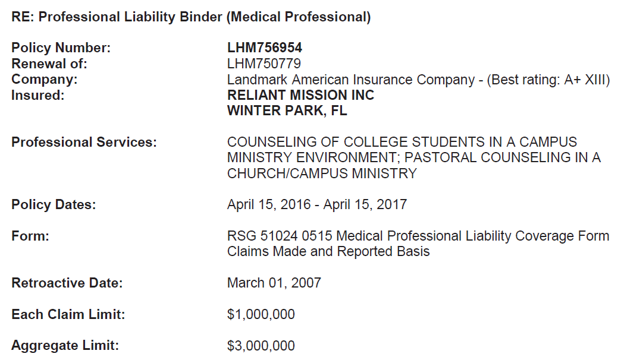Screen dimensions: 624x360
Task: Click the $3,000,000 aggregate amount
Action: [x=261, y=345]
